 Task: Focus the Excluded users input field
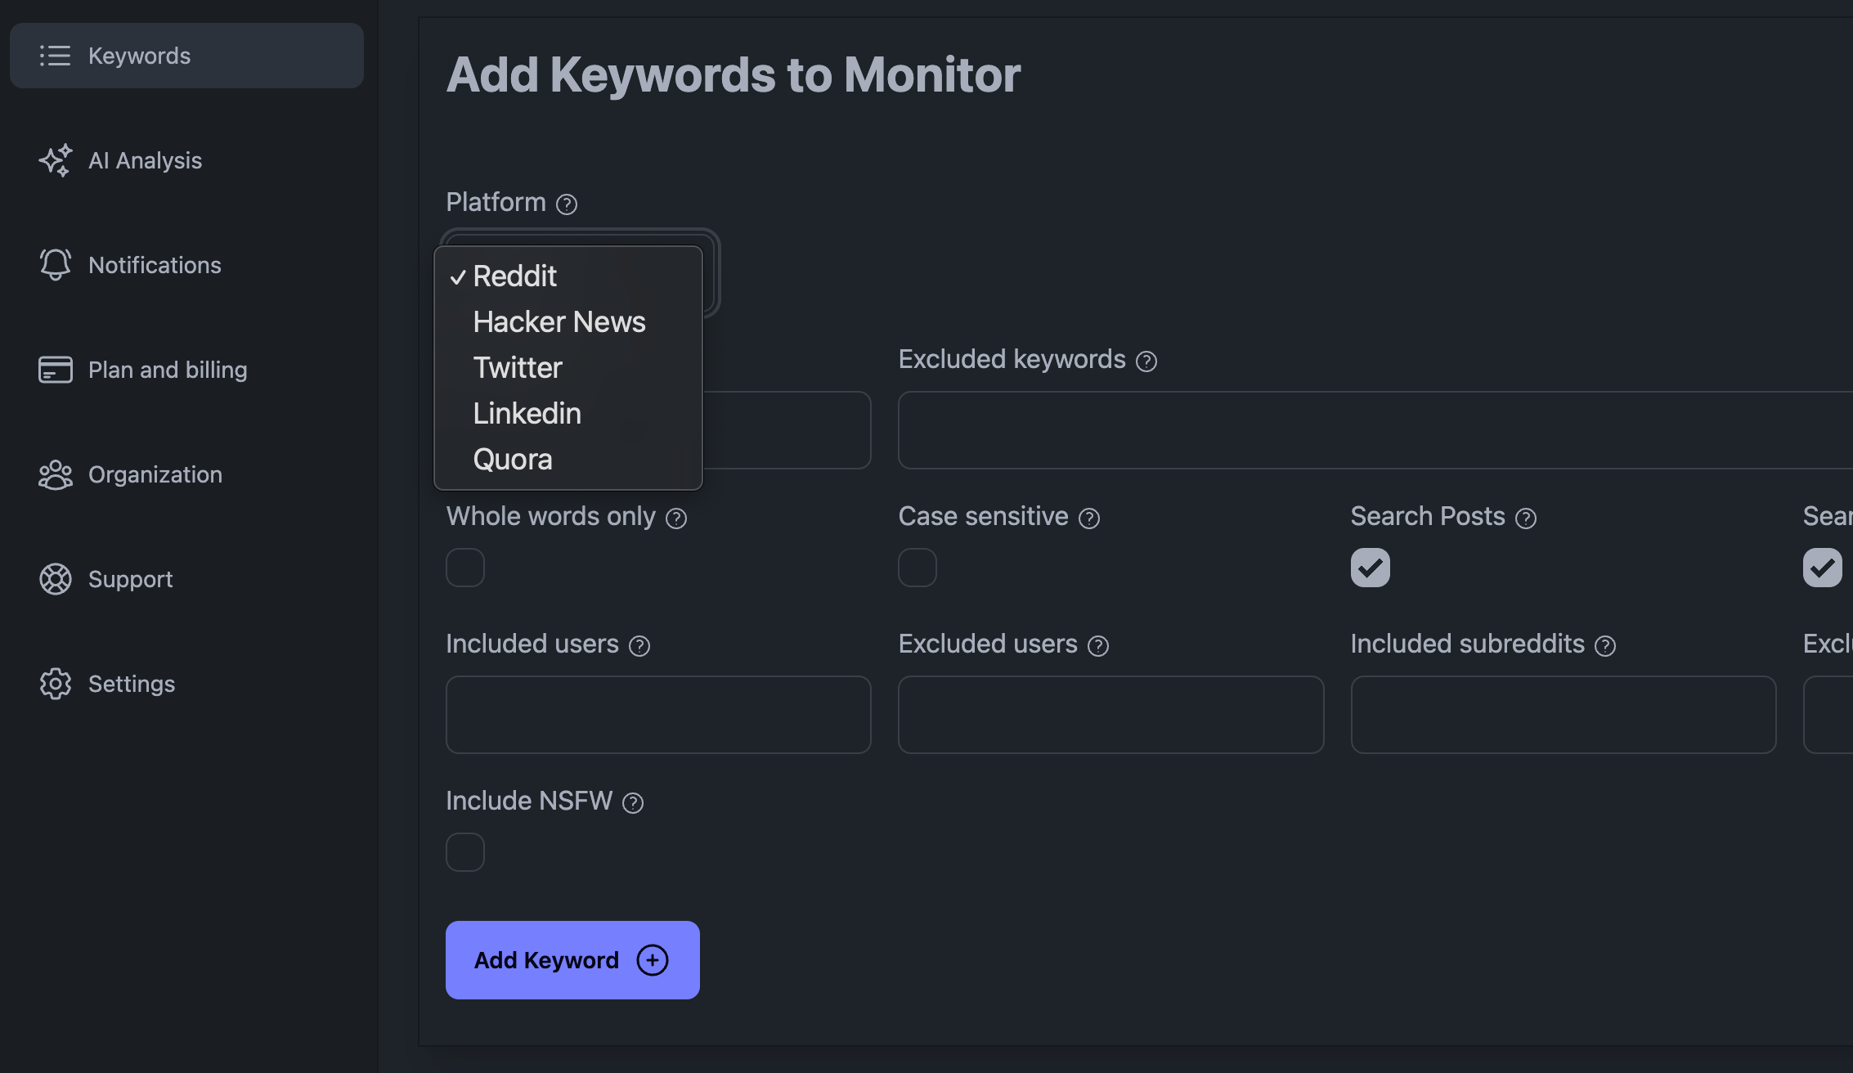[x=1110, y=715]
